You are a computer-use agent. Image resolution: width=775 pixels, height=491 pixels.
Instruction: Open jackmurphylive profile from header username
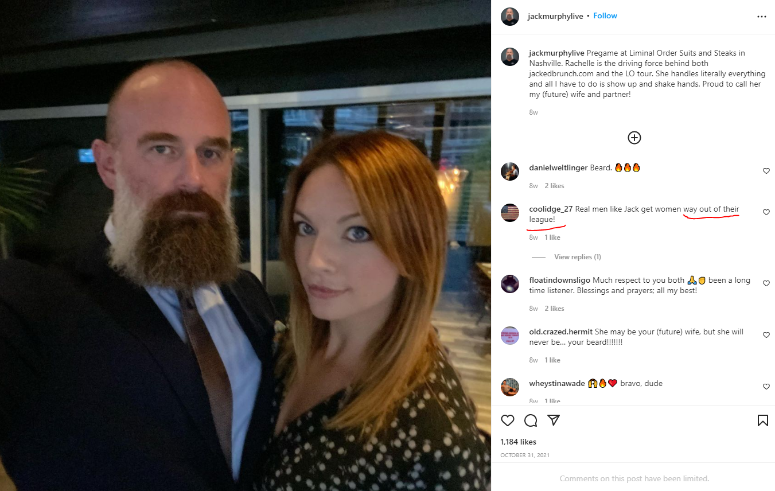(x=555, y=16)
